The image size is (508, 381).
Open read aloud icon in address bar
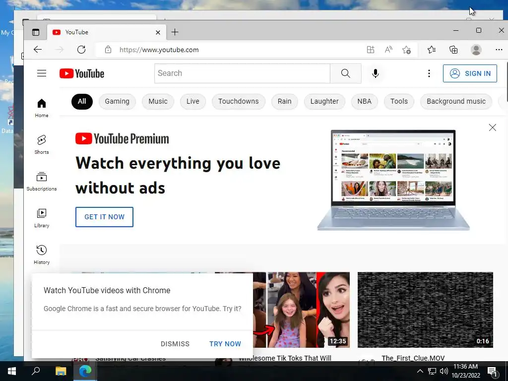[x=388, y=50]
